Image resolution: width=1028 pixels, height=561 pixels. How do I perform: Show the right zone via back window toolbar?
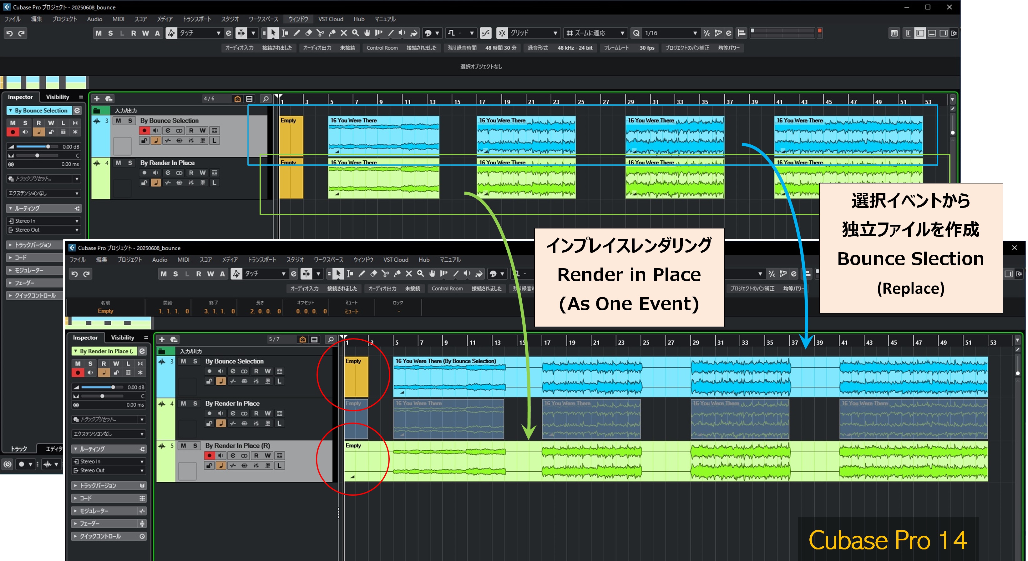click(x=943, y=33)
